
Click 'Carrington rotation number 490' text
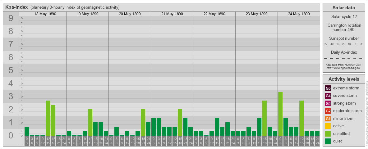click(344, 27)
